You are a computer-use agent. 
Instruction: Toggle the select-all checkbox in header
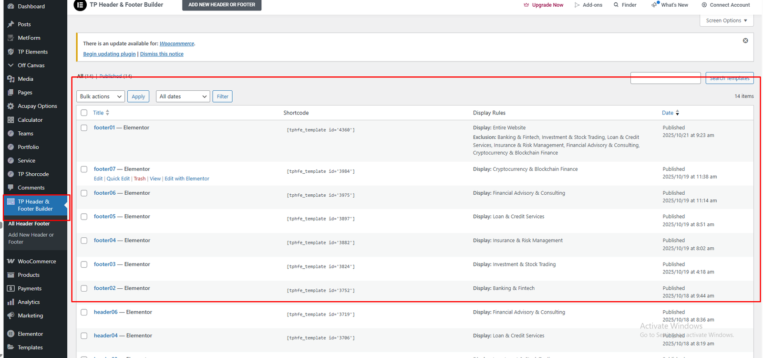click(x=84, y=113)
